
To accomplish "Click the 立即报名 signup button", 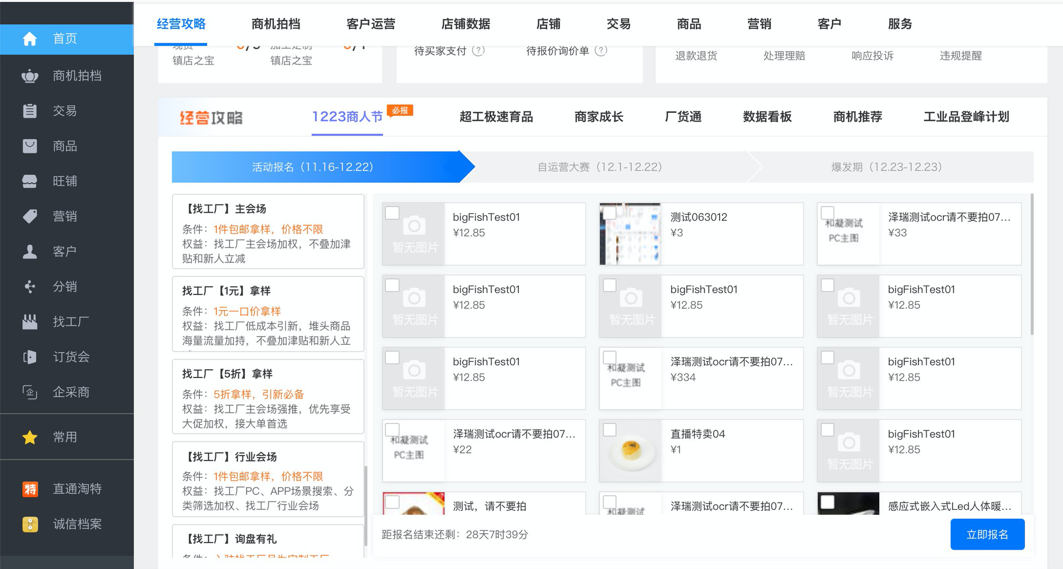I will click(988, 534).
